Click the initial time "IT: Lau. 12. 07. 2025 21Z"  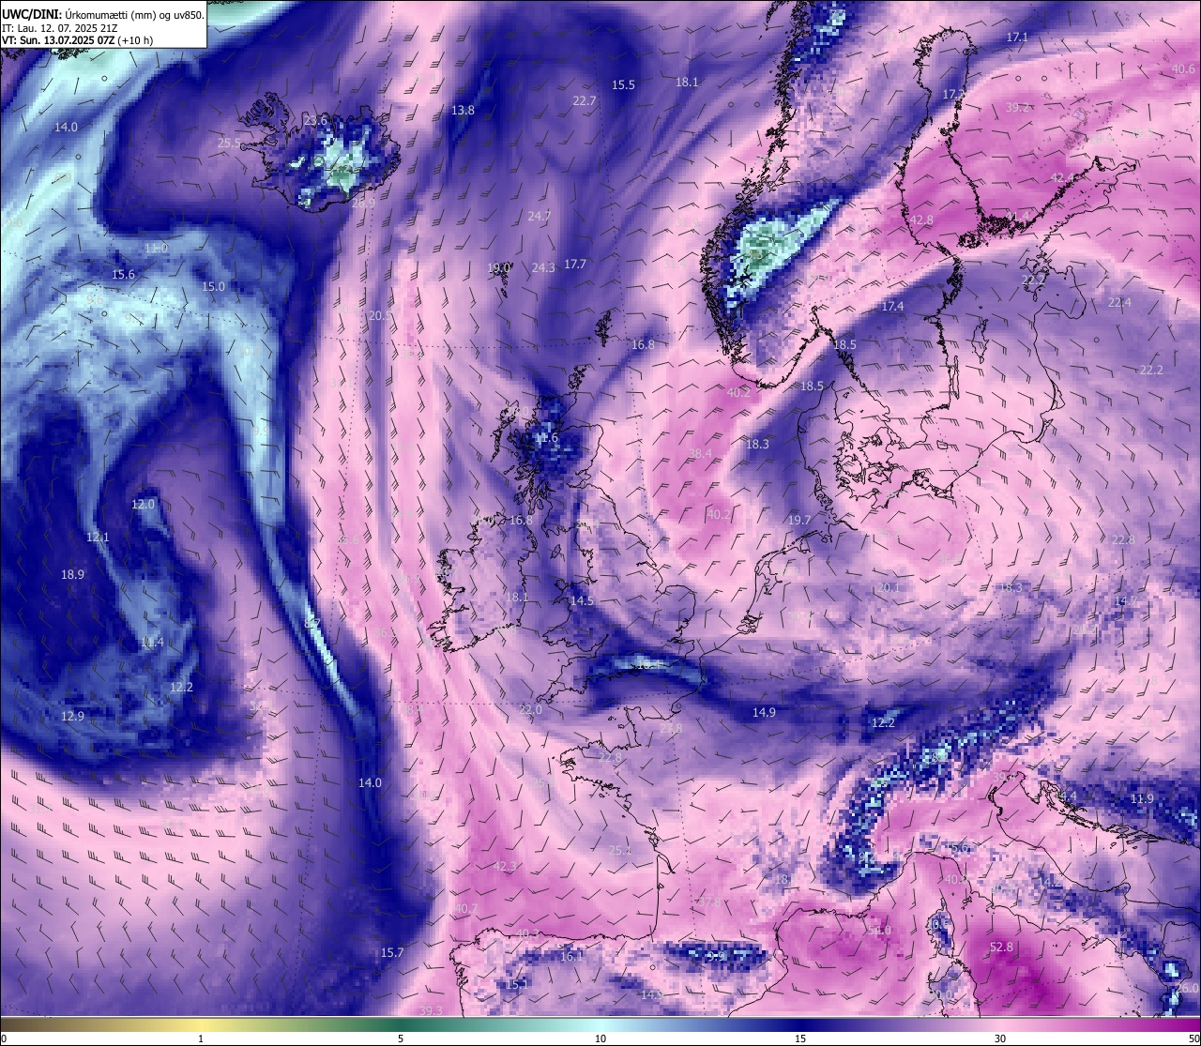(x=60, y=28)
